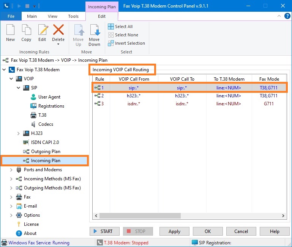Click the E-mail node icon

point(19,206)
